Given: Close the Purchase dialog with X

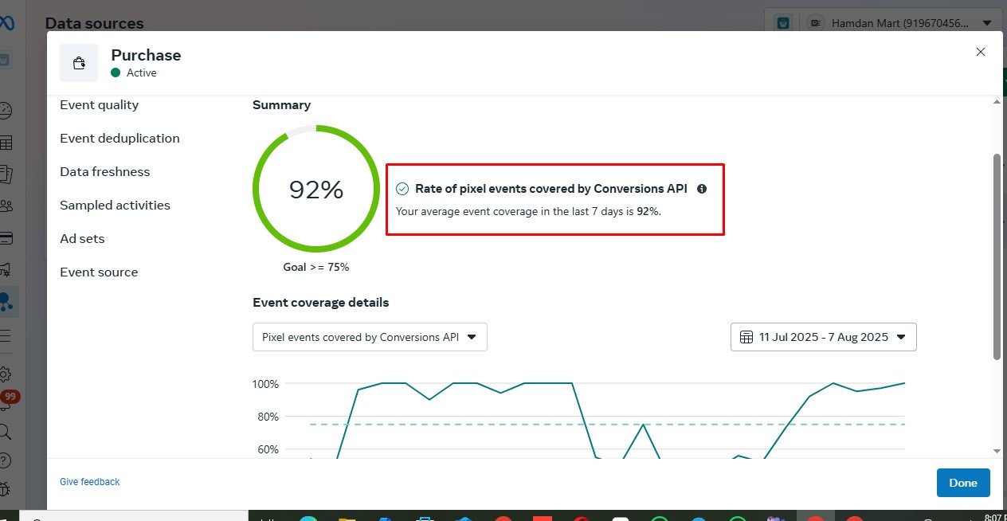Looking at the screenshot, I should point(981,52).
